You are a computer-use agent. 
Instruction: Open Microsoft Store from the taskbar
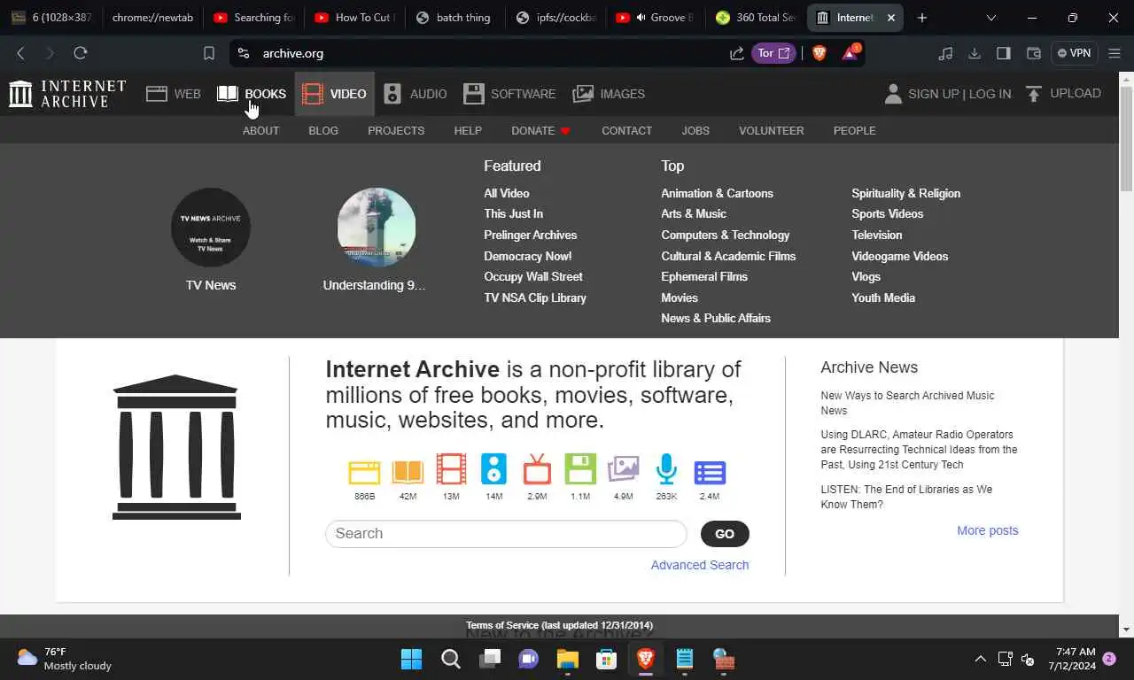tap(606, 659)
